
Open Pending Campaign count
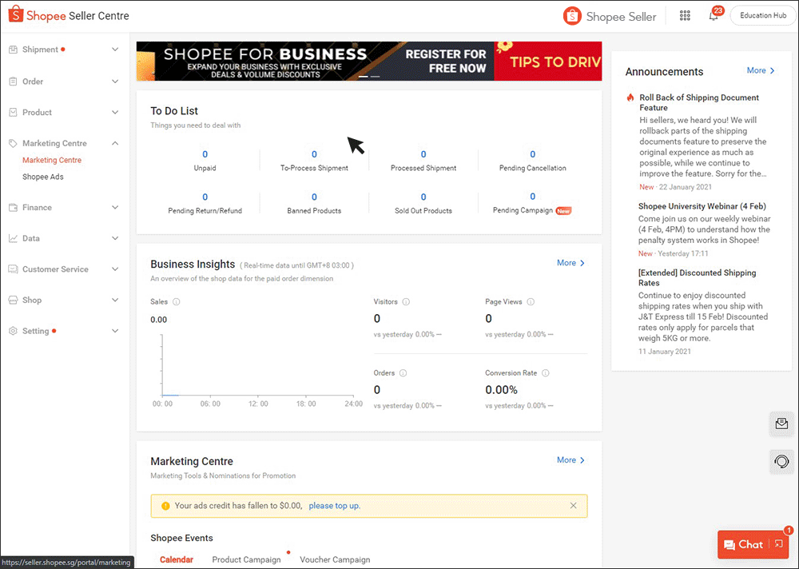[x=532, y=197]
